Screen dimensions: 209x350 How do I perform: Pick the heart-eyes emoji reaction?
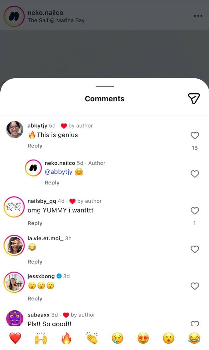pos(143,338)
